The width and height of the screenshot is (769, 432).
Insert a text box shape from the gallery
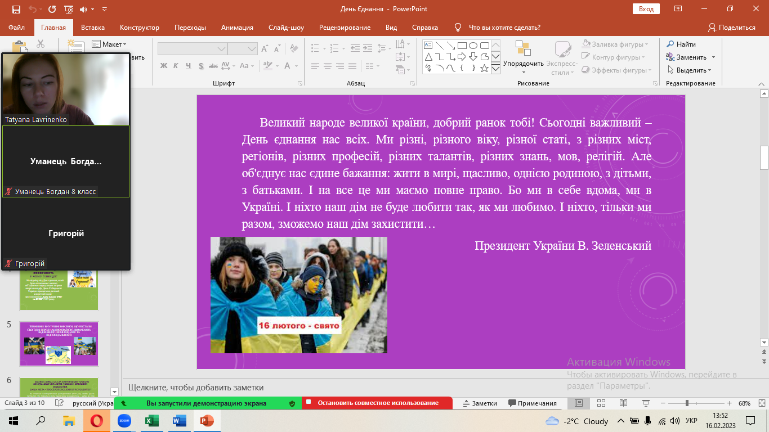(428, 46)
